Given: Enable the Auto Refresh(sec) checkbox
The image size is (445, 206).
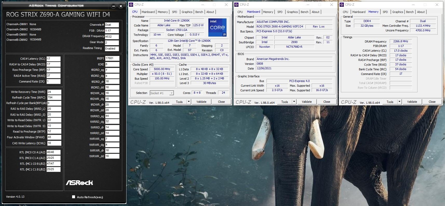Looking at the screenshot, I should (x=74, y=197).
